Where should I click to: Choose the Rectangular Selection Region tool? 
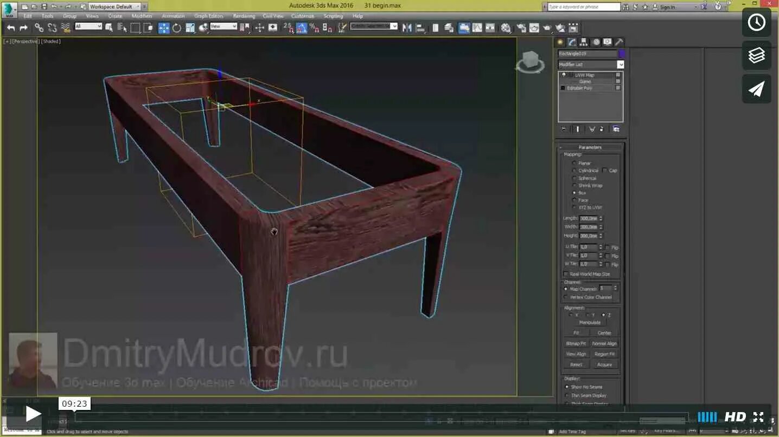tap(136, 28)
